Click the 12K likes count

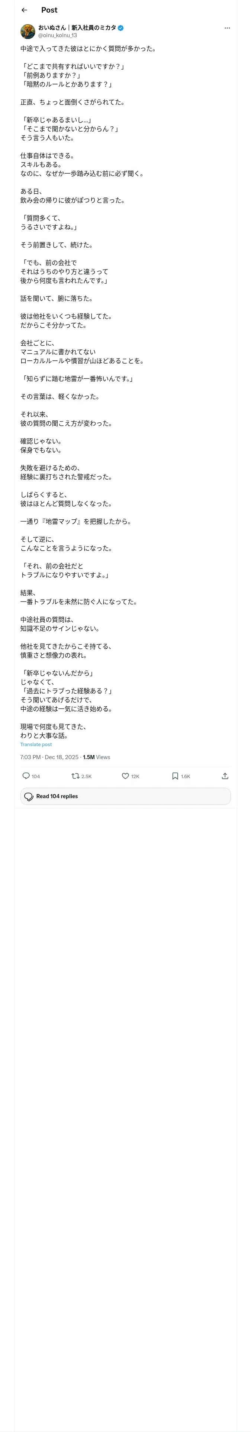pyautogui.click(x=135, y=777)
